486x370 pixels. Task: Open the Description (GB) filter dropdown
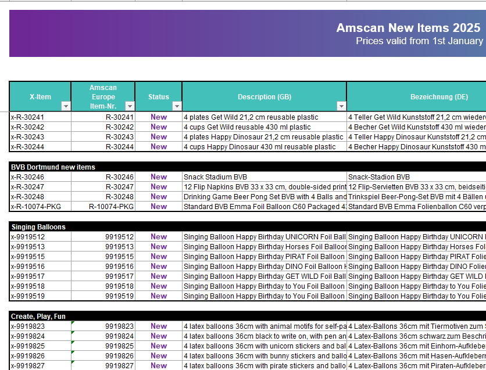tap(341, 106)
